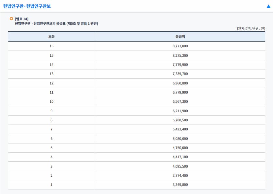Select salary value 6,567,300
Image resolution: width=273 pixels, height=194 pixels.
click(x=180, y=102)
